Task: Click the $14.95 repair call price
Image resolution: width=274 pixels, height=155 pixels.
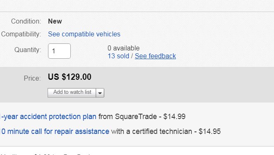Action: [x=210, y=131]
